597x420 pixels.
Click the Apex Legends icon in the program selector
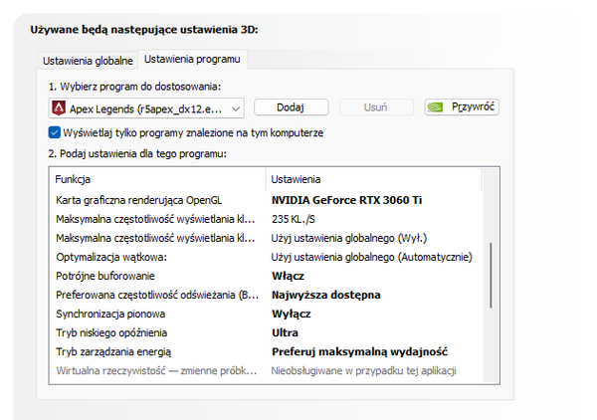pyautogui.click(x=59, y=108)
